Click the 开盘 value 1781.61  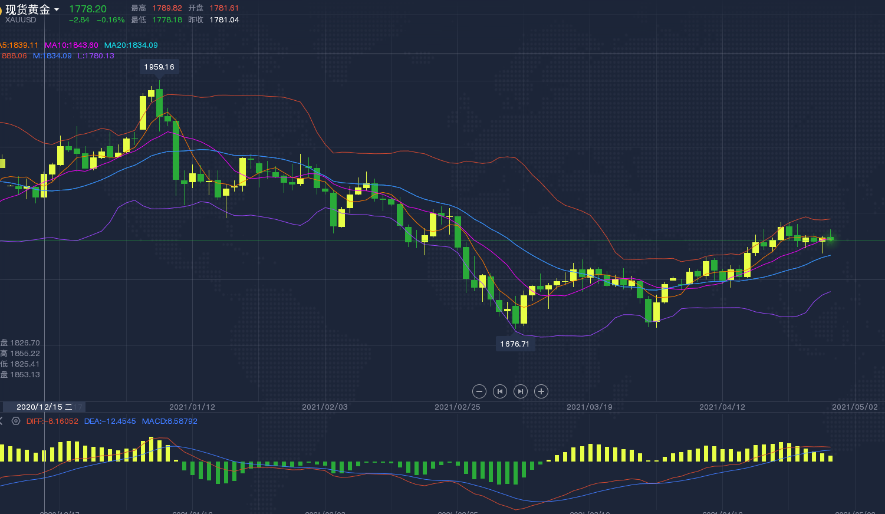[224, 8]
